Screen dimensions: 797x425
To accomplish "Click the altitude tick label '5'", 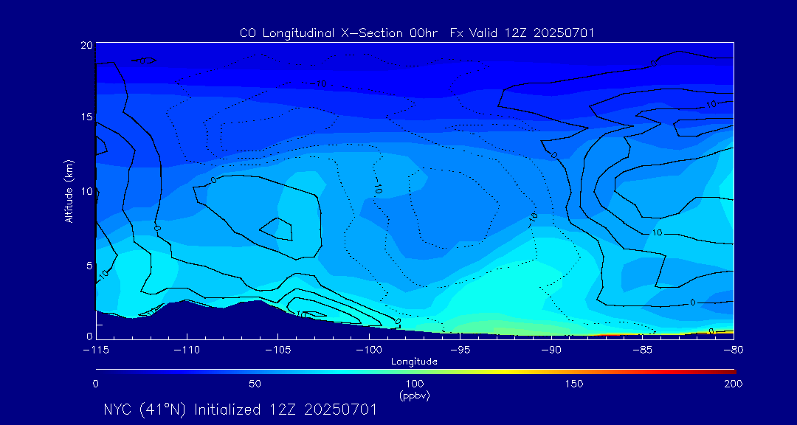I will pyautogui.click(x=89, y=266).
